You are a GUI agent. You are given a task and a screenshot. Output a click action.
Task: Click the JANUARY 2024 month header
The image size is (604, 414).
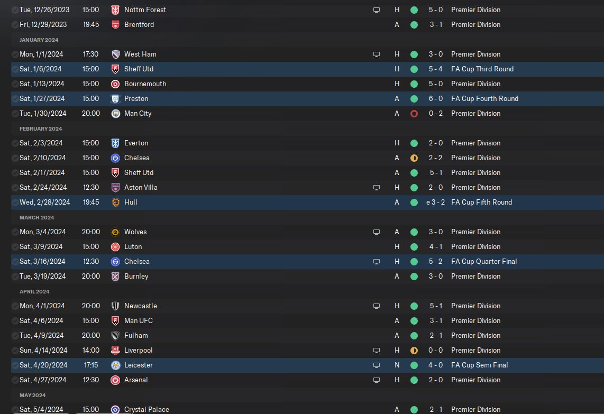pyautogui.click(x=39, y=40)
